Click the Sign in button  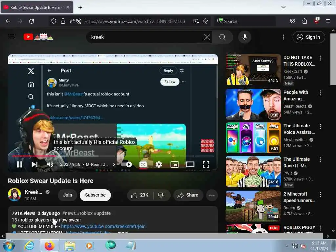point(308,37)
